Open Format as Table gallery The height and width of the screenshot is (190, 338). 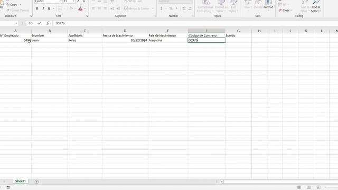[221, 6]
